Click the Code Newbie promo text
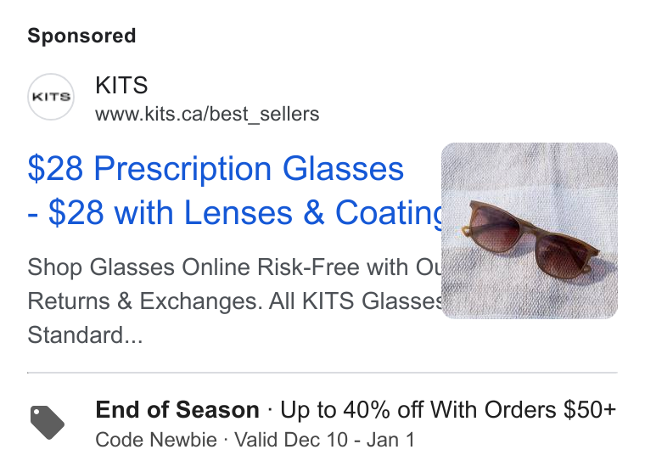Image resolution: width=645 pixels, height=472 pixels. pyautogui.click(x=156, y=440)
